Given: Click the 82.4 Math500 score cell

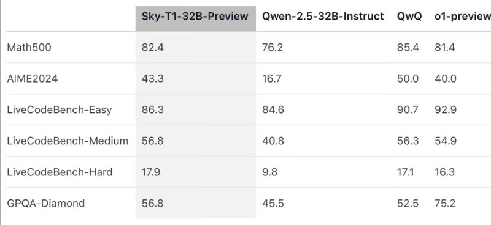Looking at the screenshot, I should (152, 48).
